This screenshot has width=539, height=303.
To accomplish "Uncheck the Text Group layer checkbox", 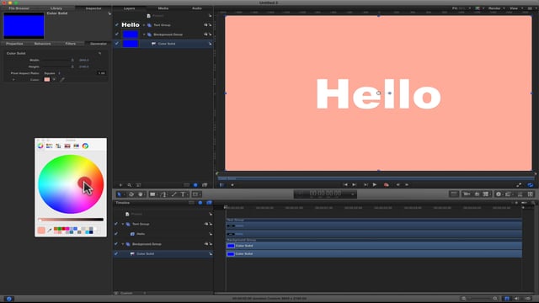I will click(x=117, y=24).
